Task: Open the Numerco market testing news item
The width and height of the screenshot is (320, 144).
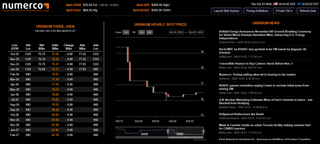Action: tap(257, 75)
